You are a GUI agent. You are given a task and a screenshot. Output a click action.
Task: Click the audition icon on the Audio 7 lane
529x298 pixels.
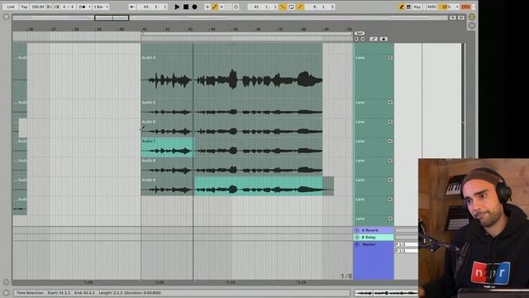click(x=390, y=142)
